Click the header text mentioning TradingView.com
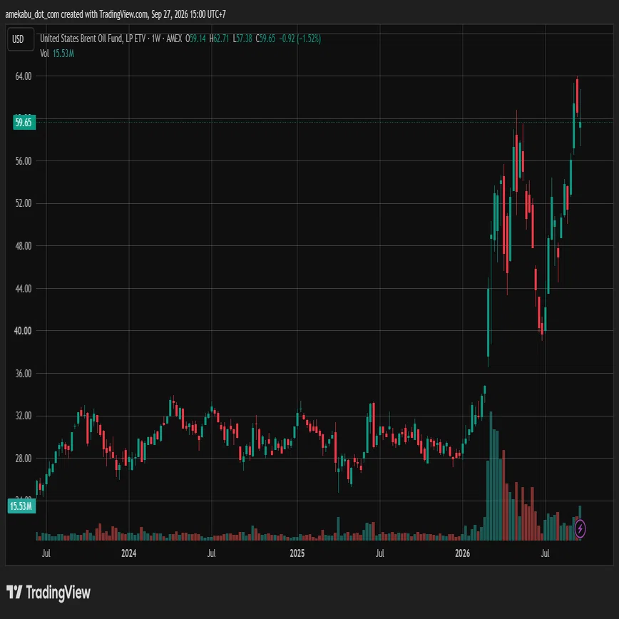The image size is (619, 619). (116, 14)
